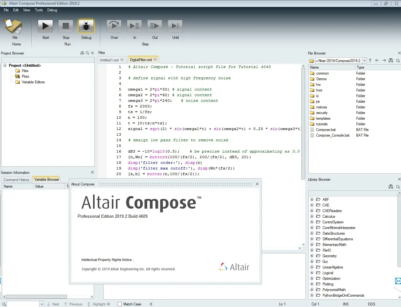Run Until cursor step button
The height and width of the screenshot is (307, 401).
click(x=175, y=26)
